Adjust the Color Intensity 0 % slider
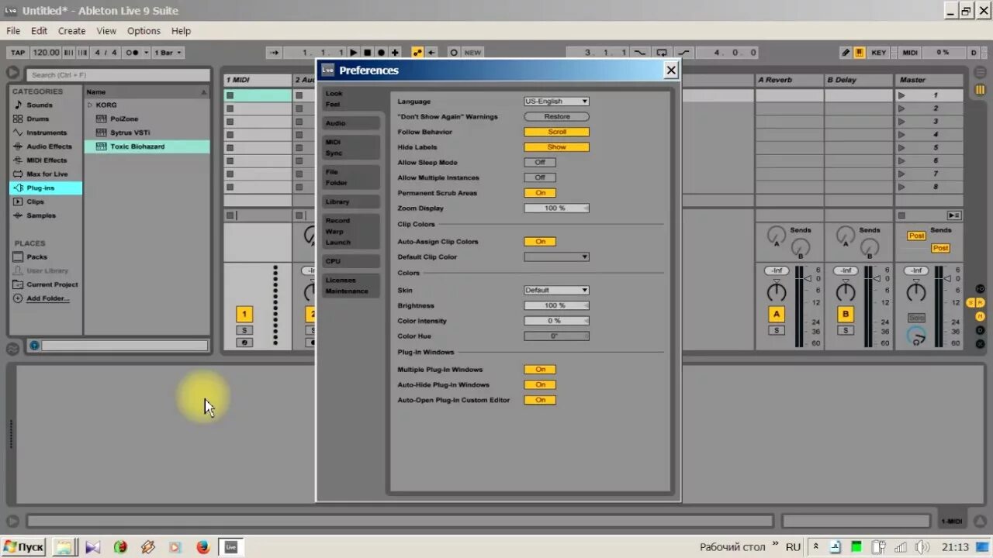This screenshot has width=993, height=558. [556, 321]
